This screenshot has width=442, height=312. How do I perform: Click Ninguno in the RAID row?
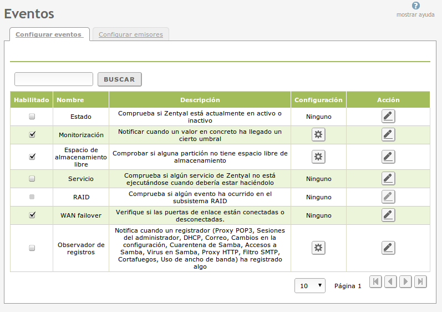click(318, 197)
